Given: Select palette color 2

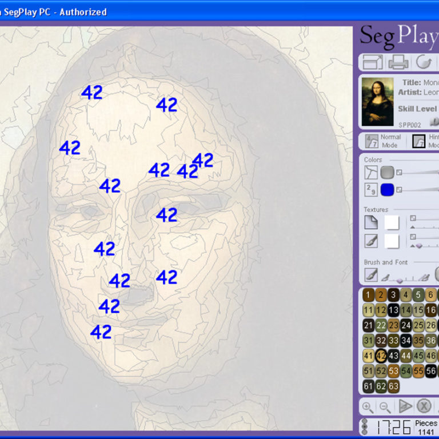Looking at the screenshot, I should pos(381,295).
